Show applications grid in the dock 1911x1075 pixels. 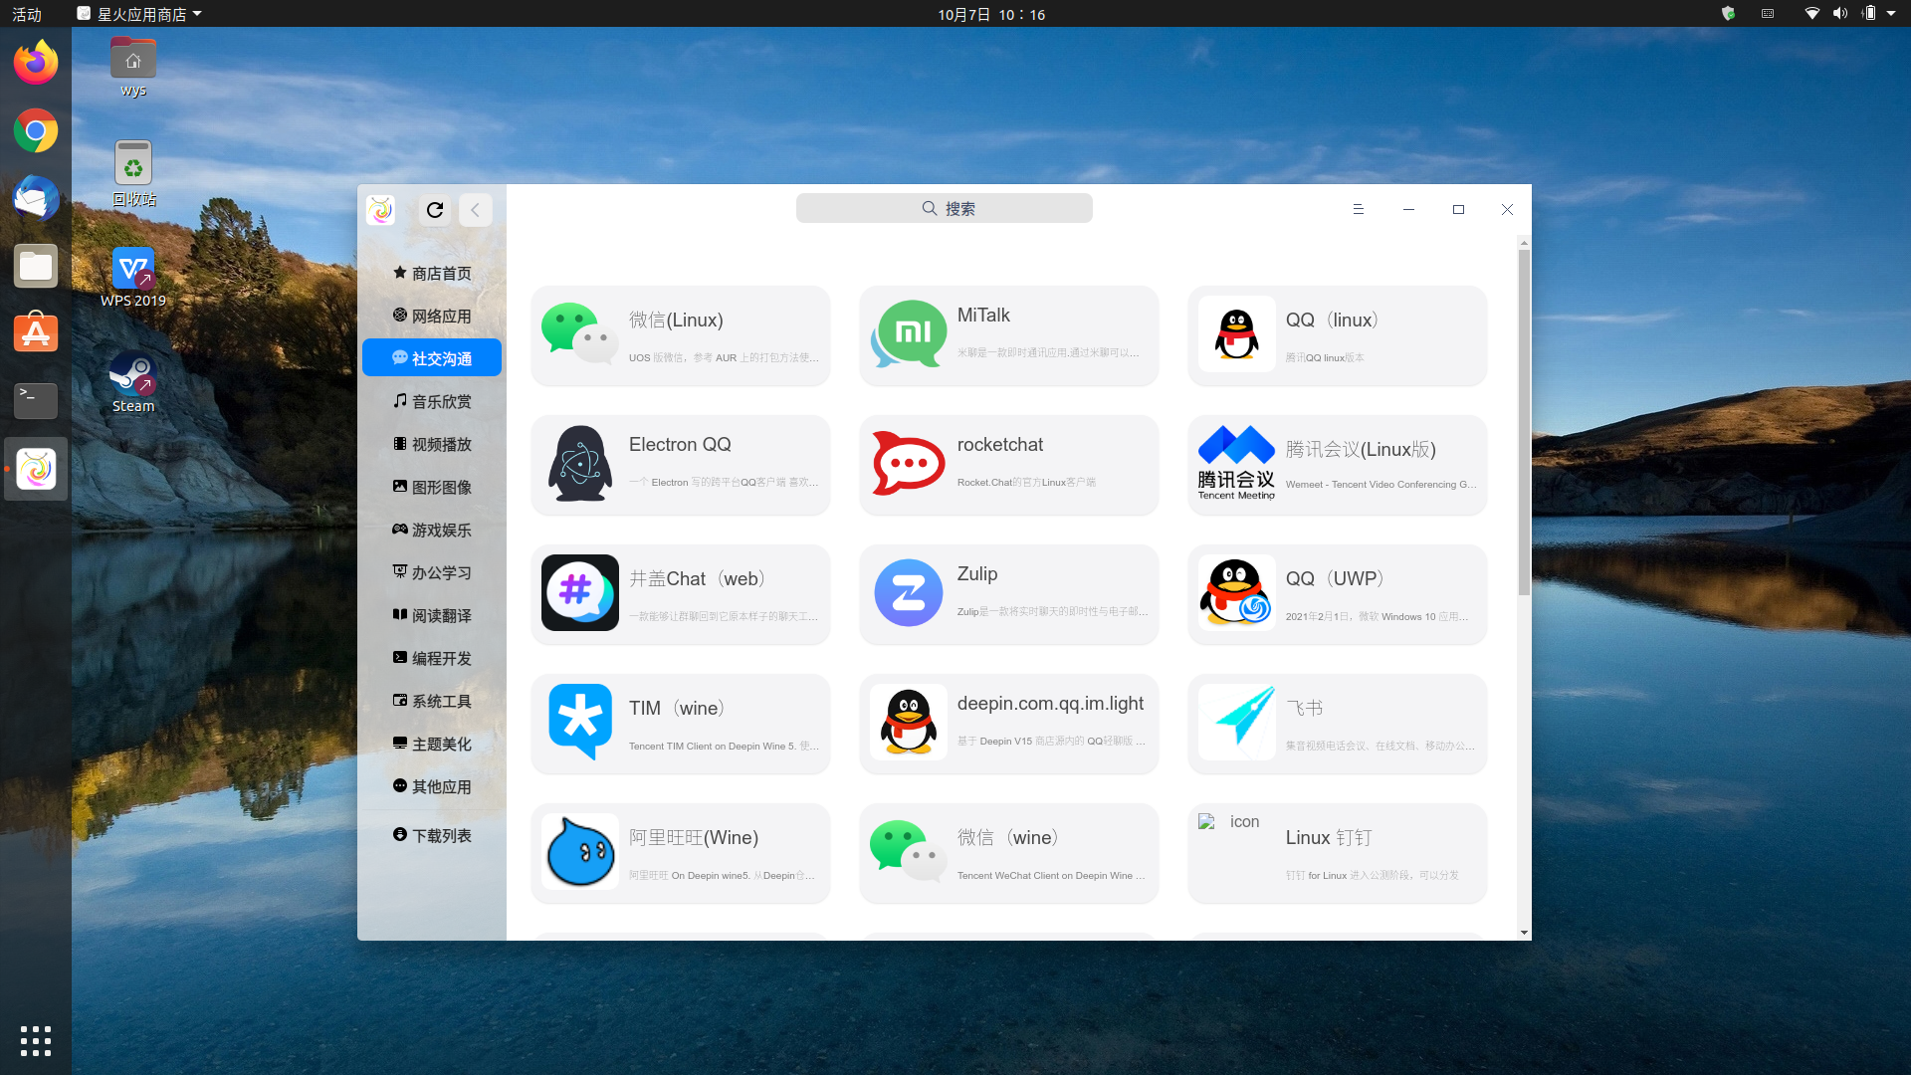coord(36,1041)
